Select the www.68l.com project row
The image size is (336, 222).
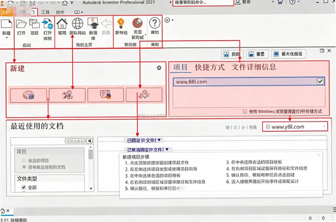(249, 81)
